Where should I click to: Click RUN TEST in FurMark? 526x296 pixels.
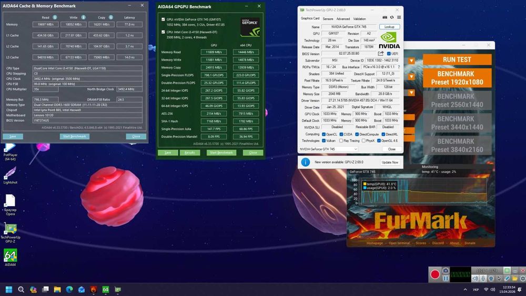tap(457, 59)
